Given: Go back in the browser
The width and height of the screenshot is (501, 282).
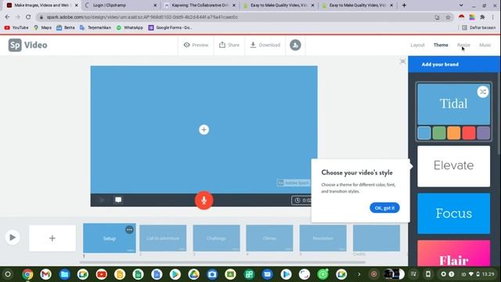Looking at the screenshot, I should point(7,17).
